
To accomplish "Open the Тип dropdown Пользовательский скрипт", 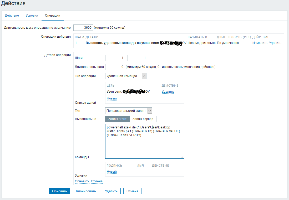I will pyautogui.click(x=129, y=111).
